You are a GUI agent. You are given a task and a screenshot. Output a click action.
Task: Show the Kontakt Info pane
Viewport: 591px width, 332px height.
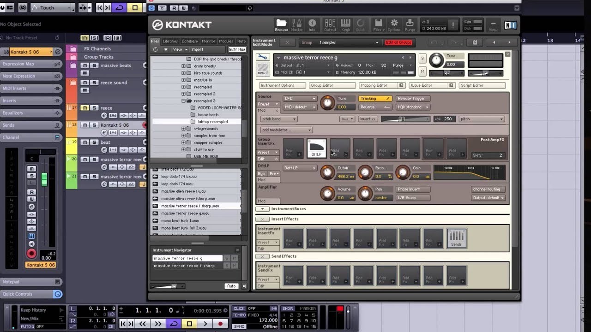[x=312, y=25]
